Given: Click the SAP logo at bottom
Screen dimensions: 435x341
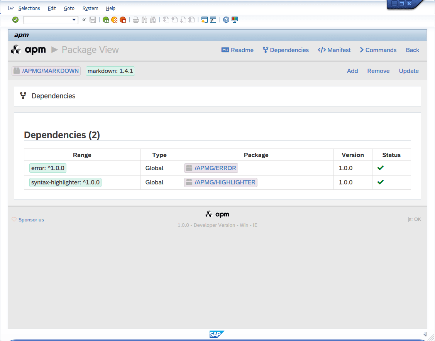Looking at the screenshot, I should [217, 334].
